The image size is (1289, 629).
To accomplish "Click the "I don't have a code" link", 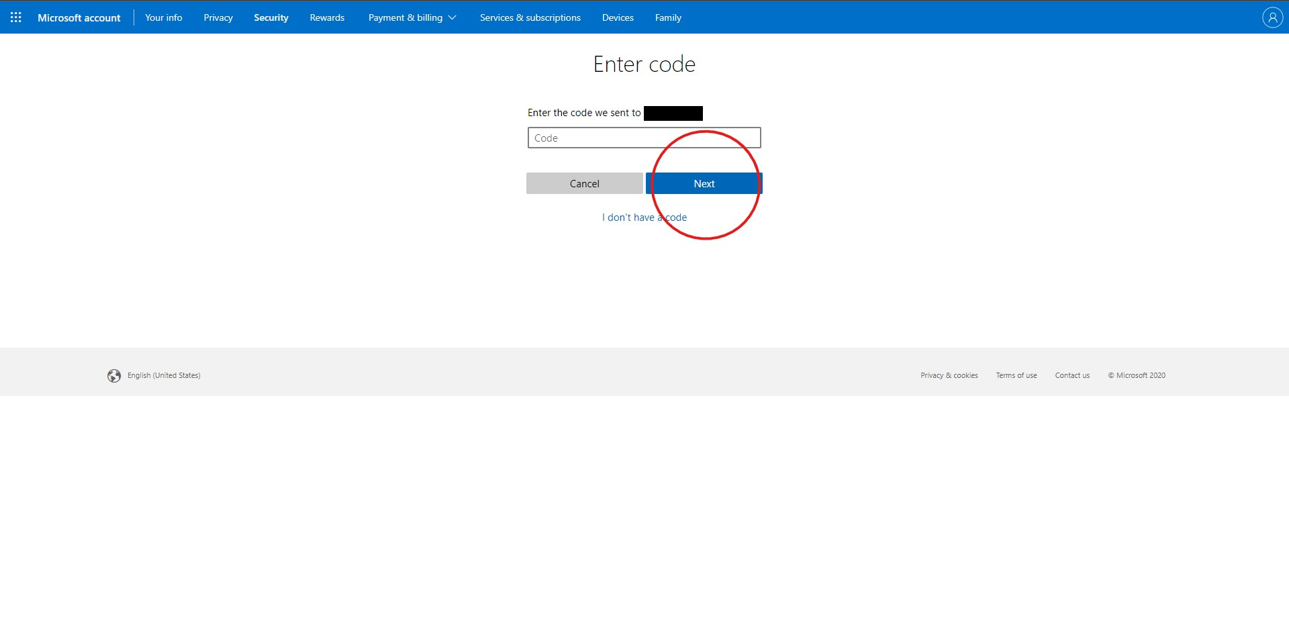I will [x=644, y=217].
